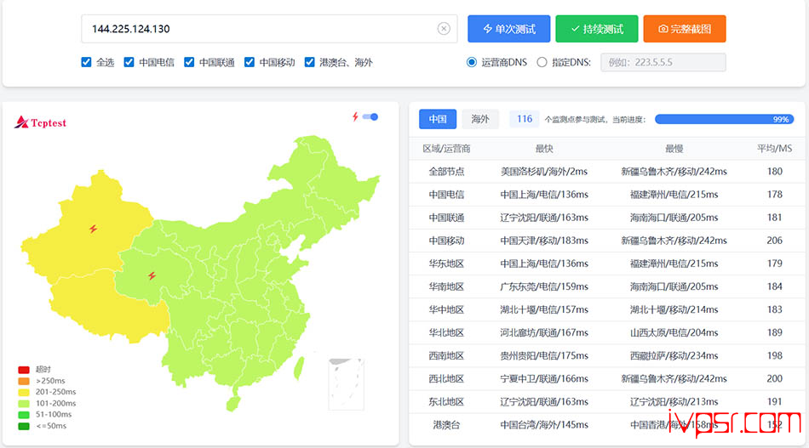Switch to the 海外 tab
This screenshot has height=448, width=809.
click(479, 119)
